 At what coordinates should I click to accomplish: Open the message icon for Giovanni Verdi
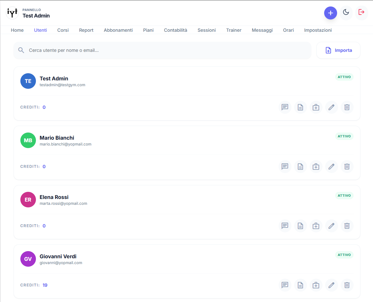285,285
